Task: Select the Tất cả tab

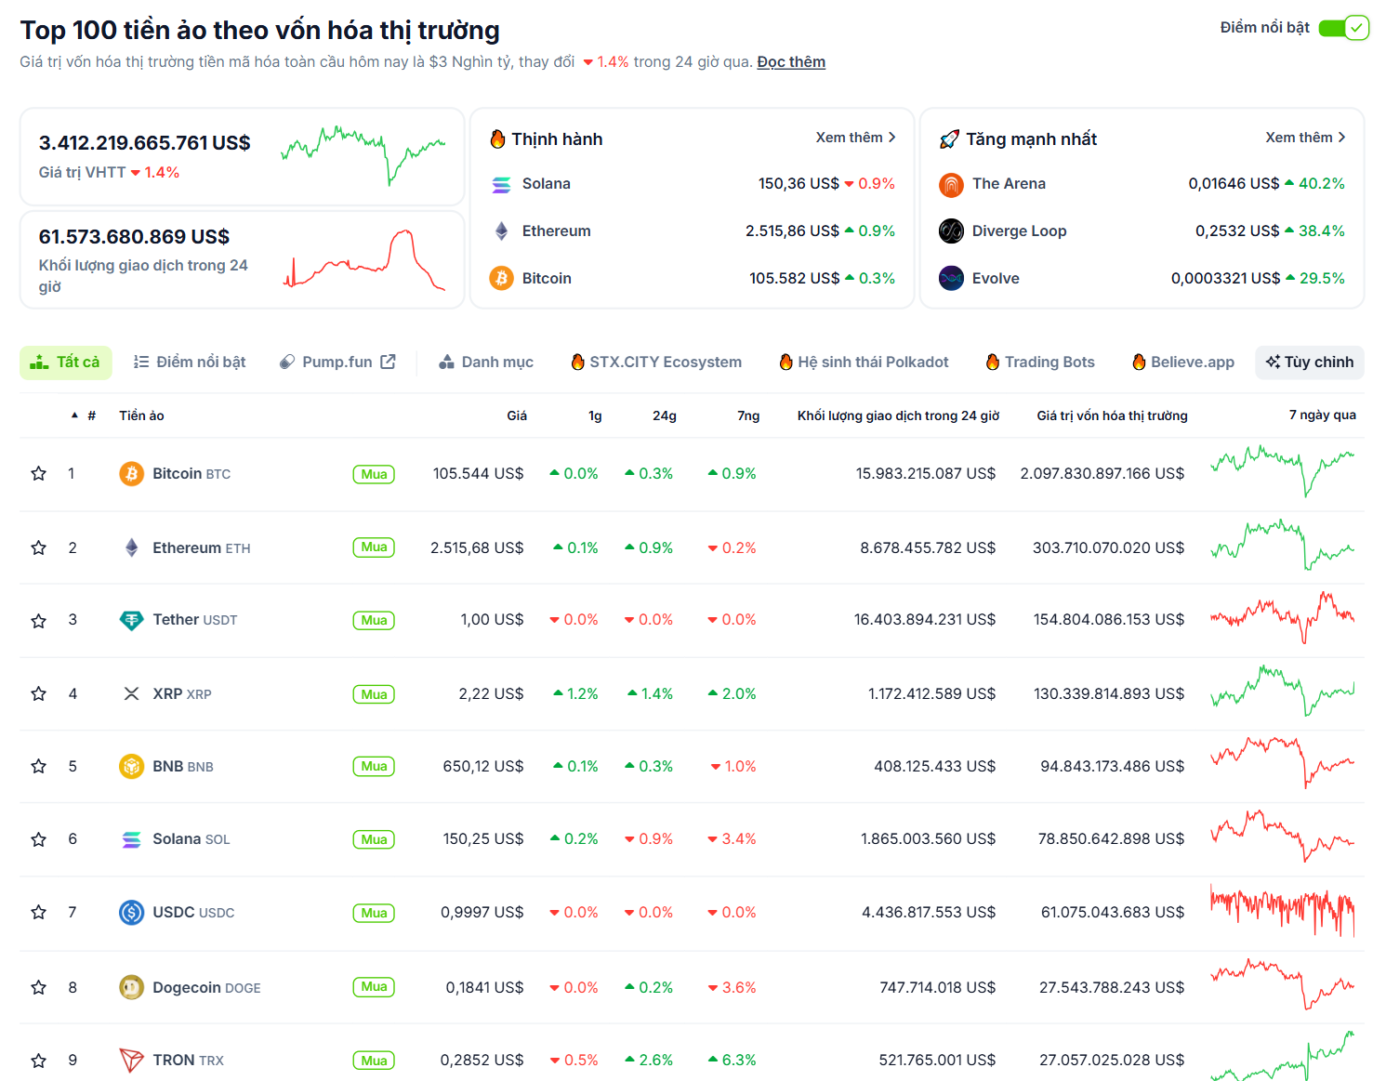Action: tap(66, 363)
